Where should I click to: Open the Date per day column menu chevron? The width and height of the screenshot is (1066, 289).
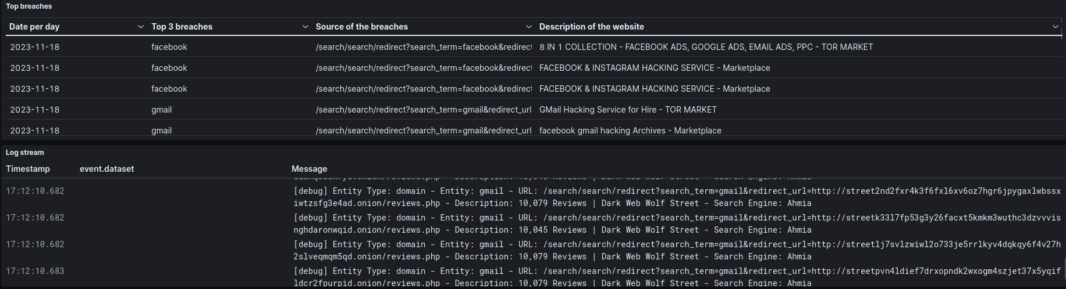pos(140,27)
